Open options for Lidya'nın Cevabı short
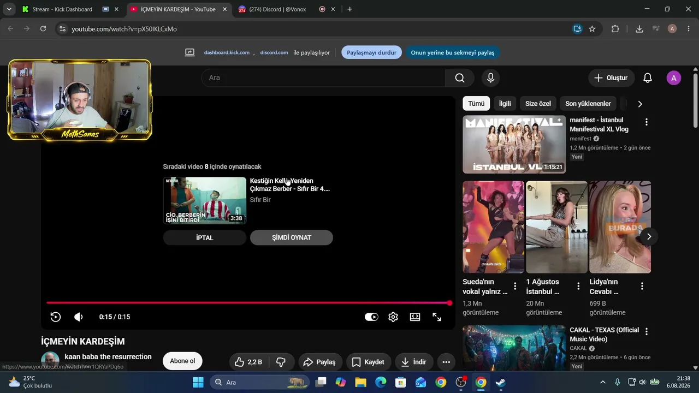Image resolution: width=699 pixels, height=393 pixels. (x=642, y=286)
